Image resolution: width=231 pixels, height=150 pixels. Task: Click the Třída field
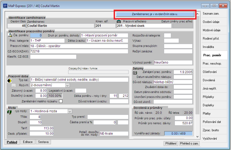click(x=35, y=117)
